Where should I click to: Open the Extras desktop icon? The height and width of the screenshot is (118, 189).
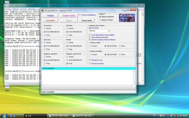point(7,88)
